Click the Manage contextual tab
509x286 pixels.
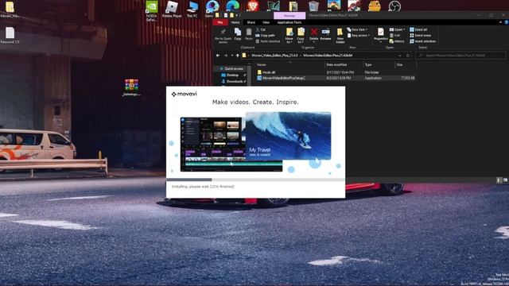(x=289, y=15)
